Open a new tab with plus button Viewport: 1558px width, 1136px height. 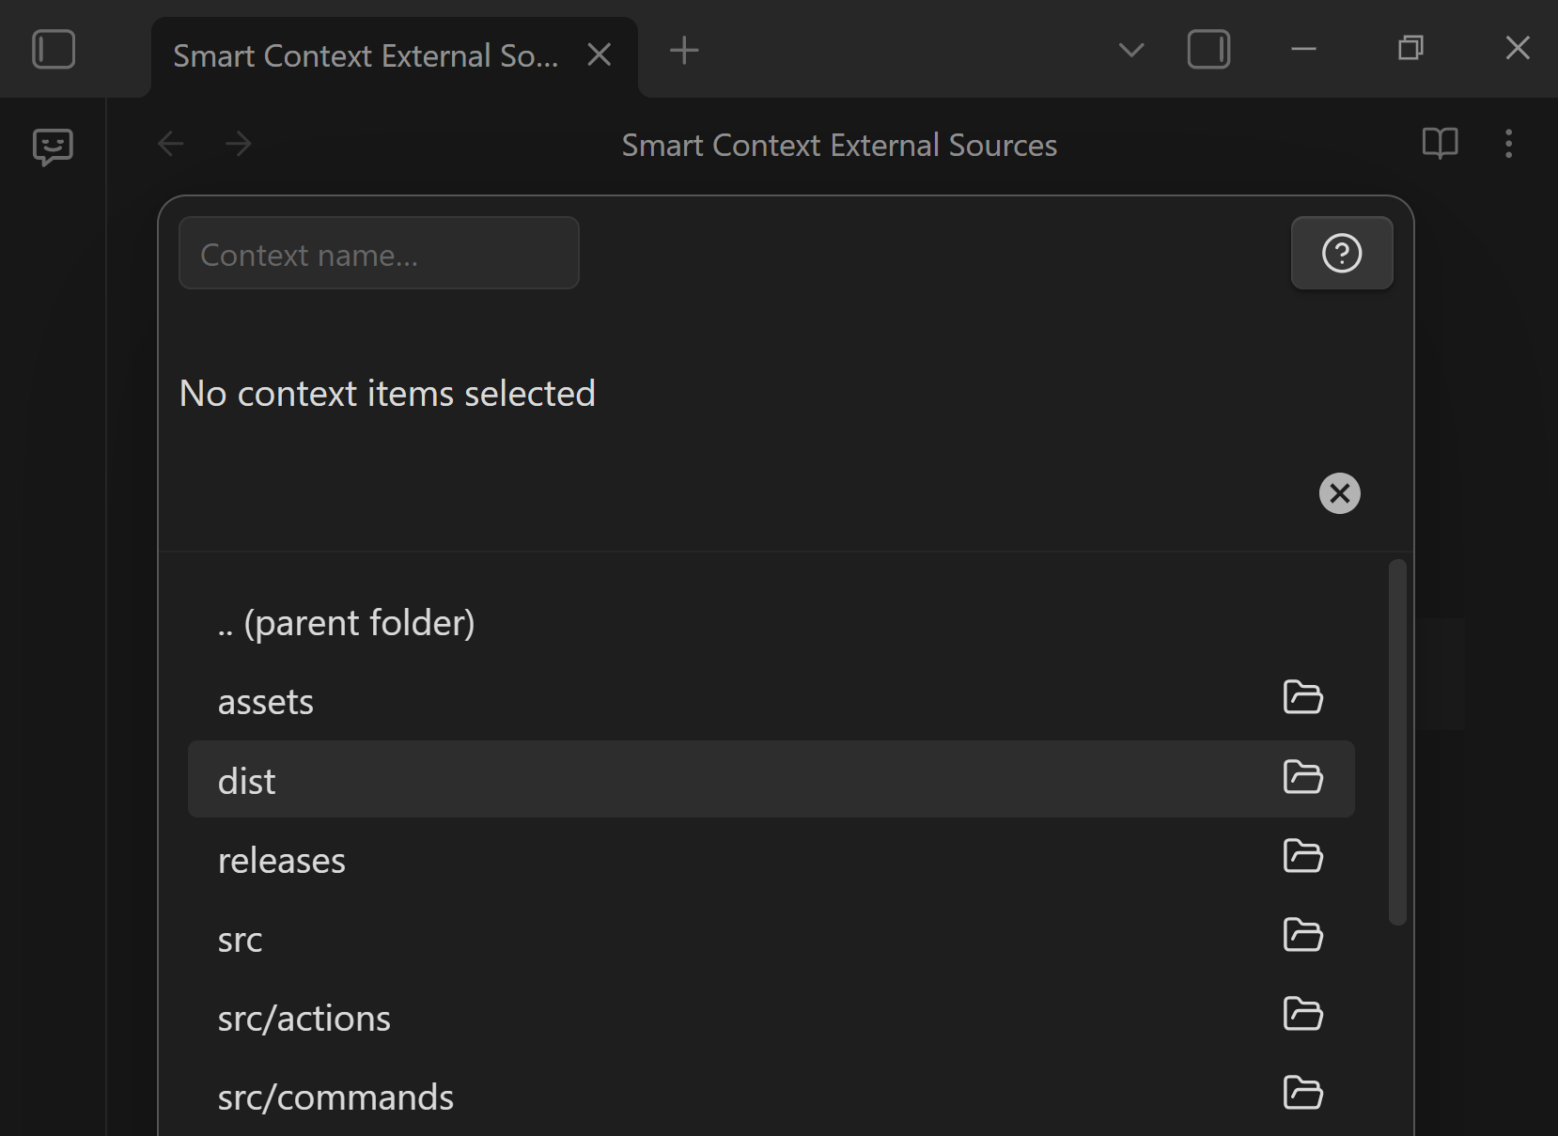(684, 51)
